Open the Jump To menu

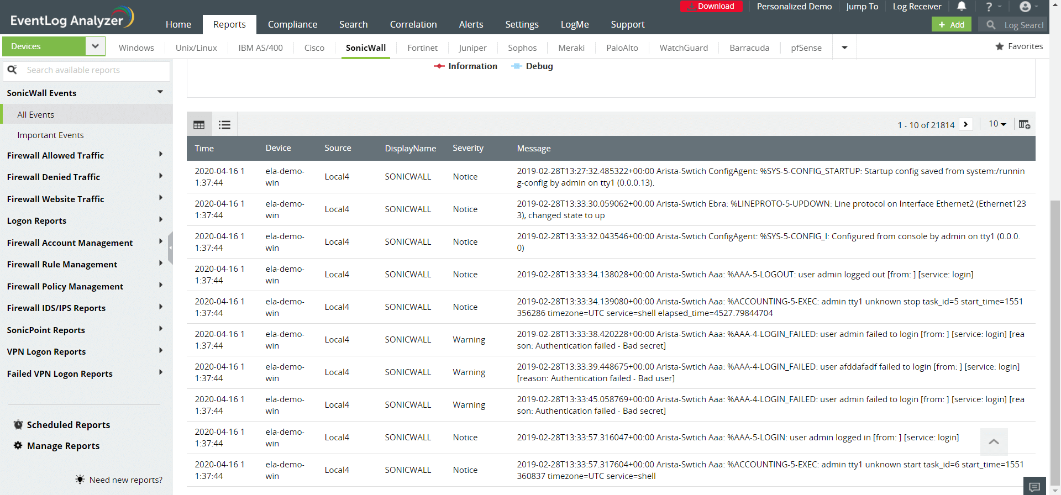point(862,7)
